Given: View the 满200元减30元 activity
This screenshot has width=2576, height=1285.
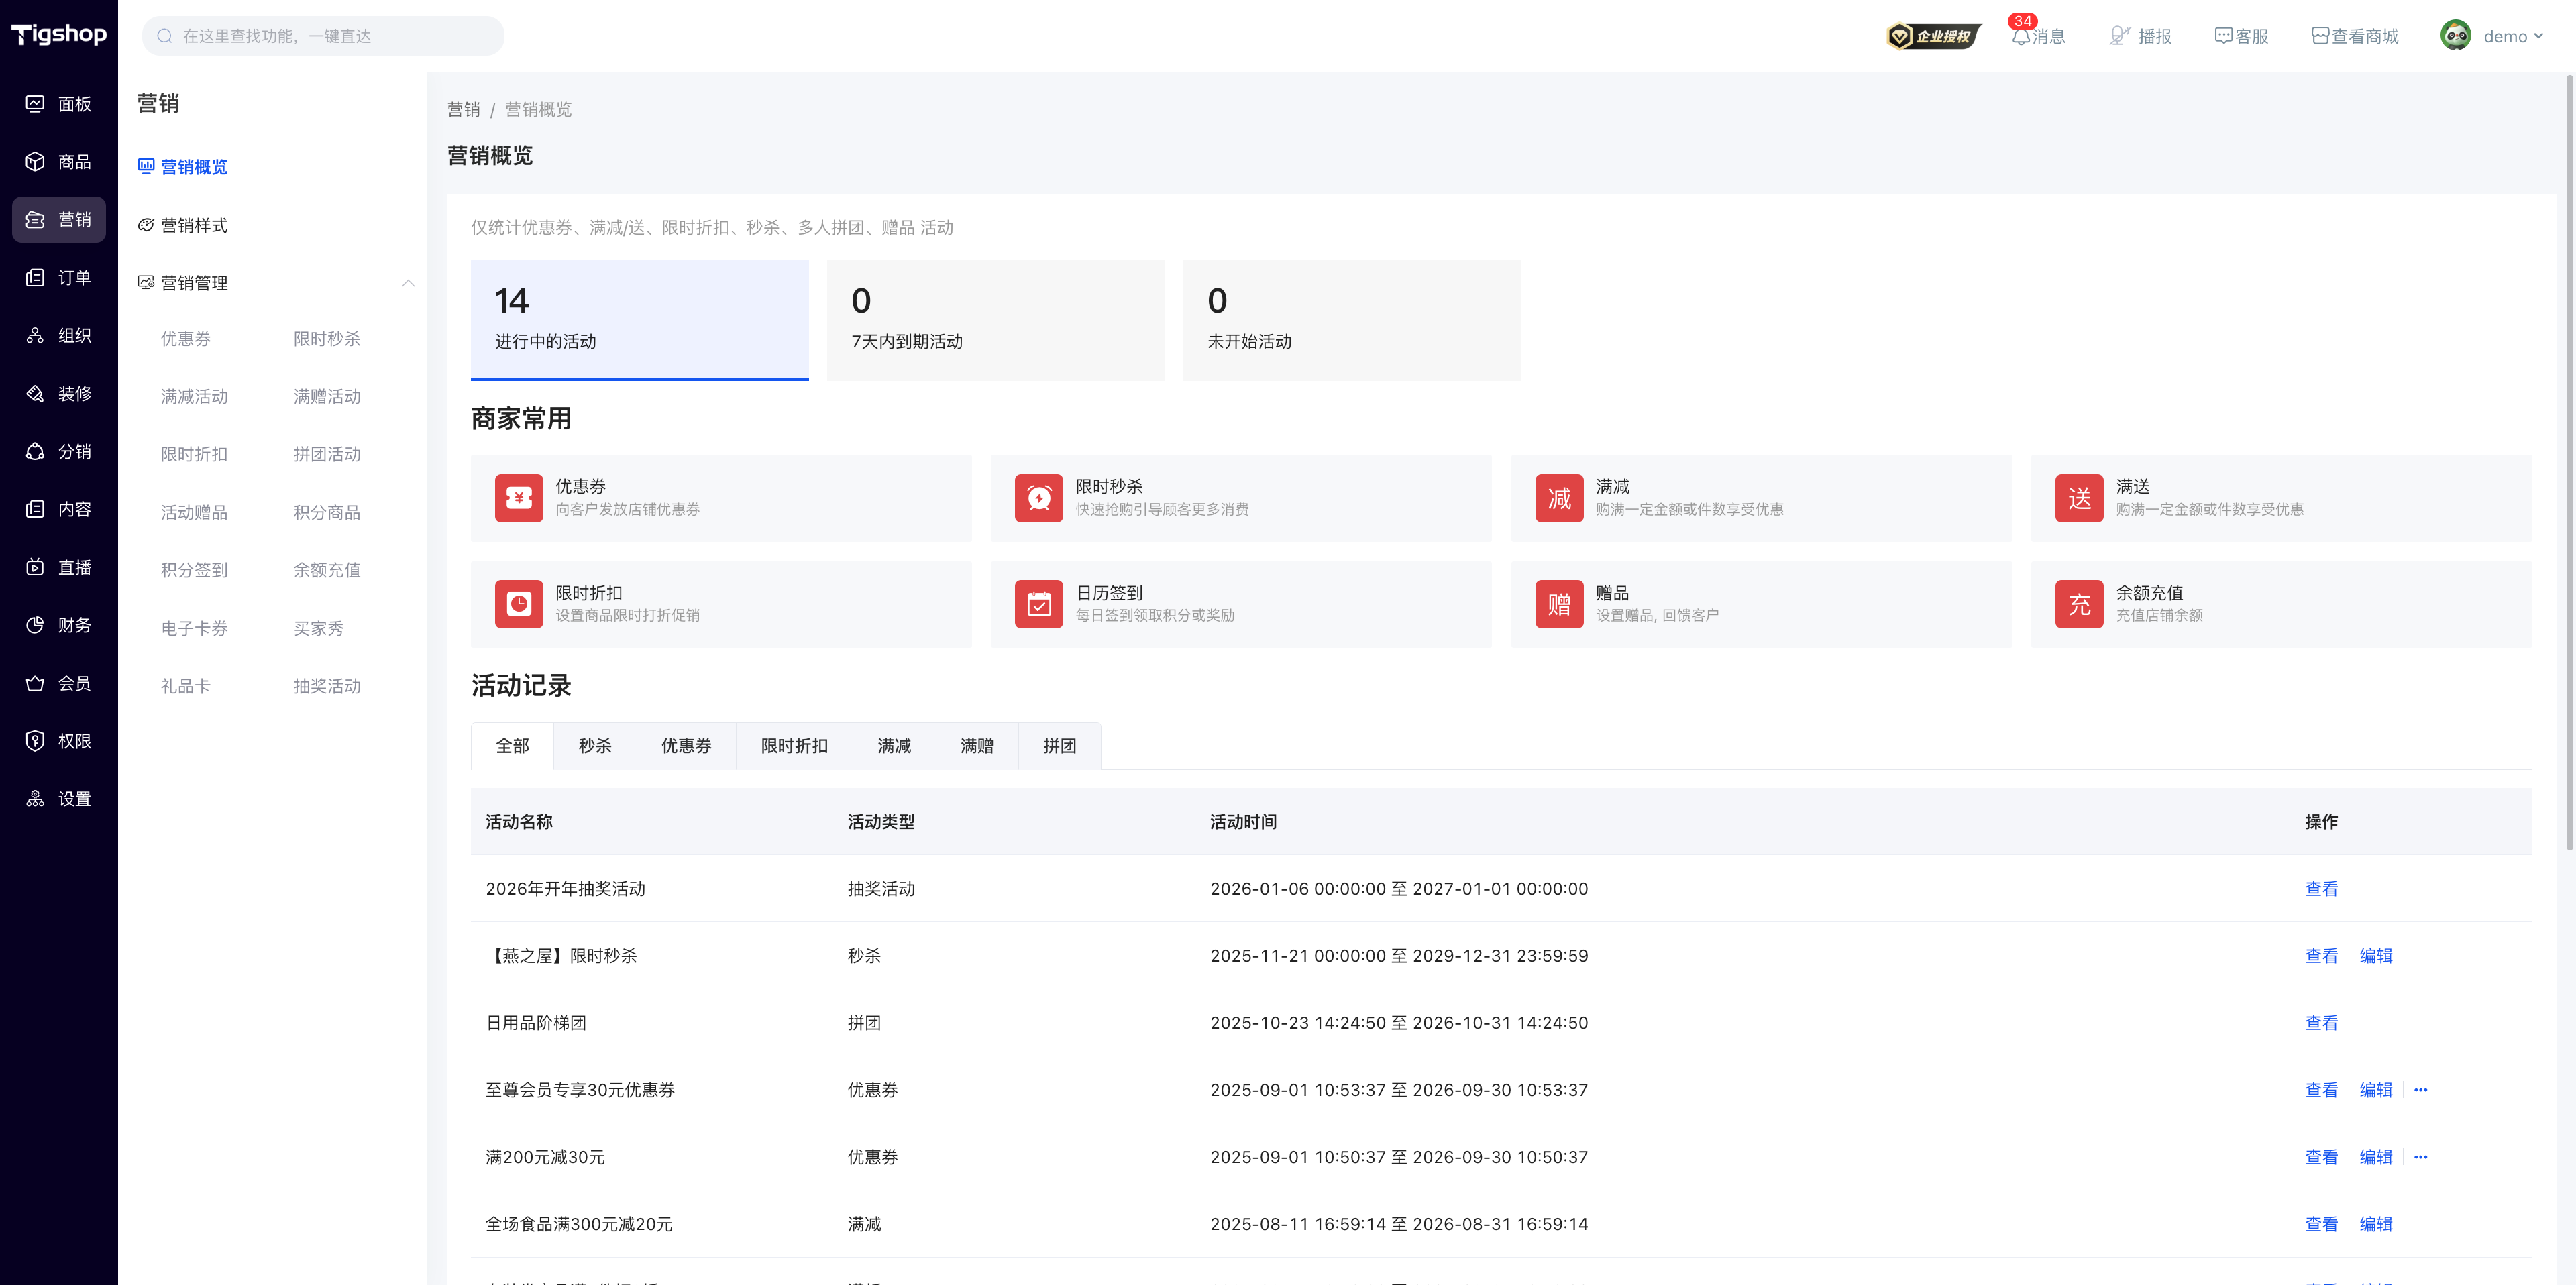Looking at the screenshot, I should point(2321,1157).
